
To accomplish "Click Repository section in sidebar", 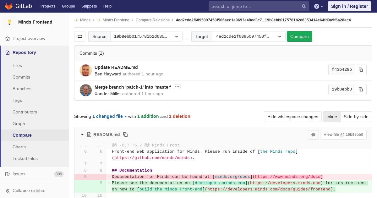I will (24, 52).
